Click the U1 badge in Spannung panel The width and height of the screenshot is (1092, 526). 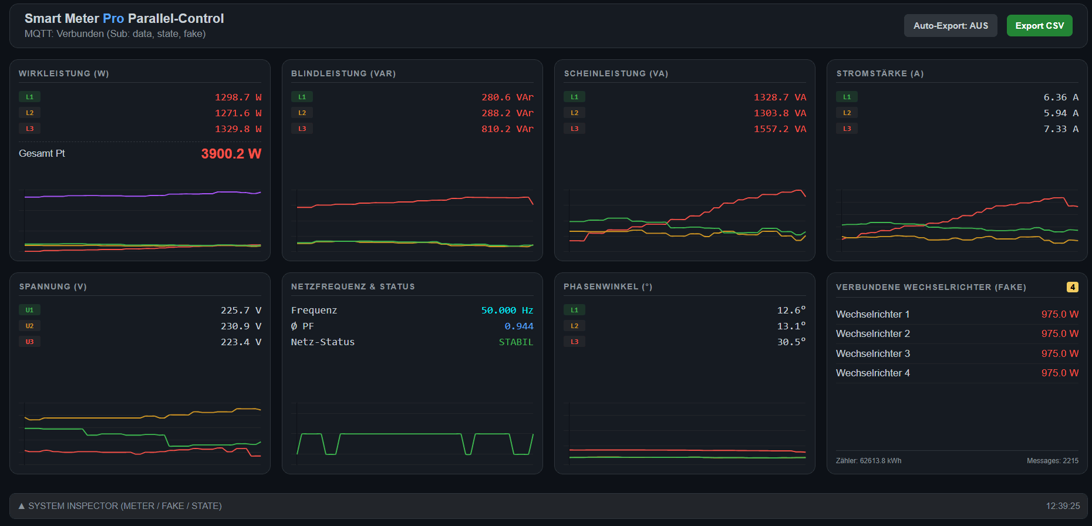click(29, 310)
